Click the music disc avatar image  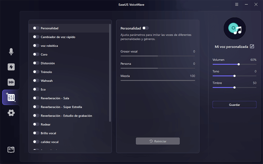coord(234,29)
